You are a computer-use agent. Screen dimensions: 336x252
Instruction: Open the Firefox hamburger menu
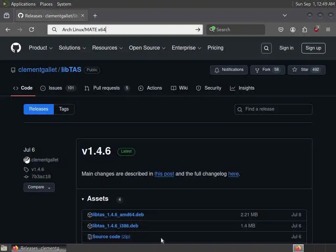tap(328, 30)
